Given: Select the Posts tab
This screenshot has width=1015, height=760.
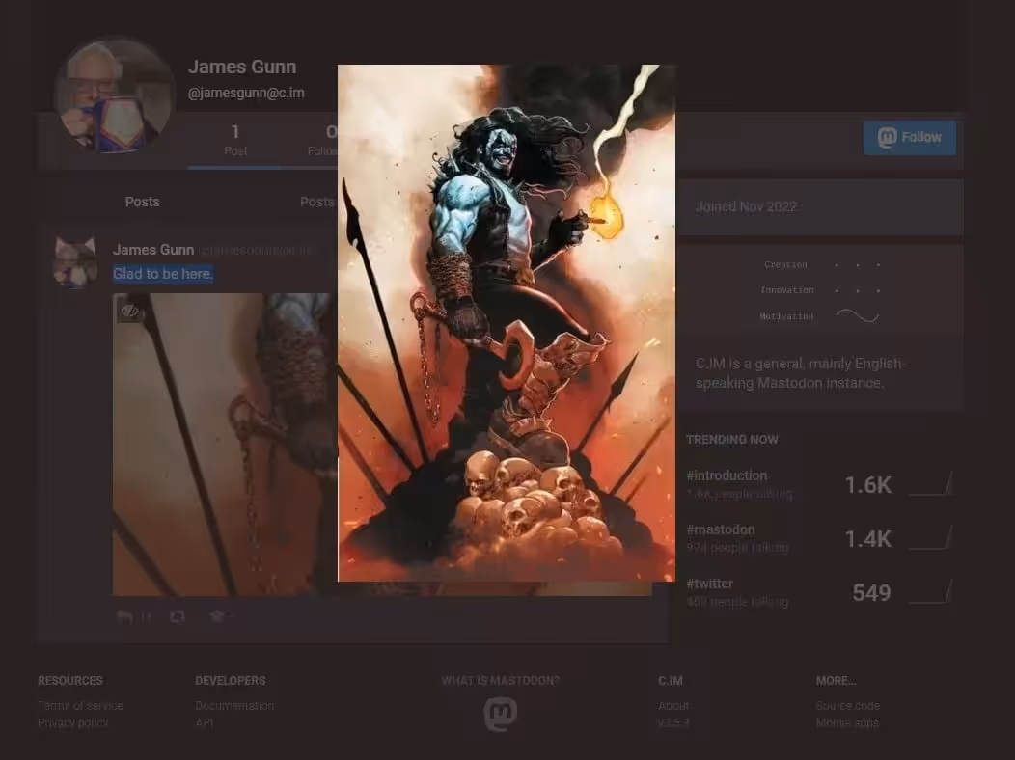Looking at the screenshot, I should pos(143,202).
